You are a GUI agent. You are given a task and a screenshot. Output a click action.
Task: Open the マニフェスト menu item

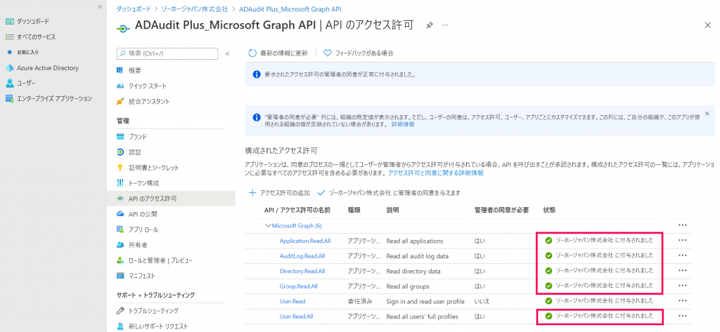coord(143,275)
